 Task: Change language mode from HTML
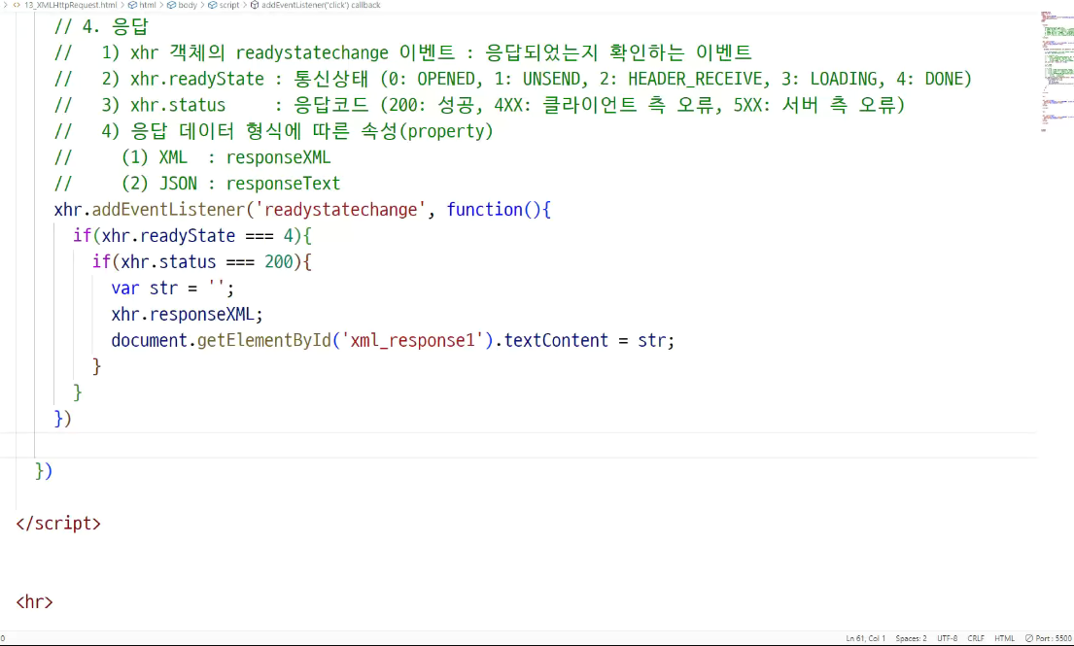1004,638
